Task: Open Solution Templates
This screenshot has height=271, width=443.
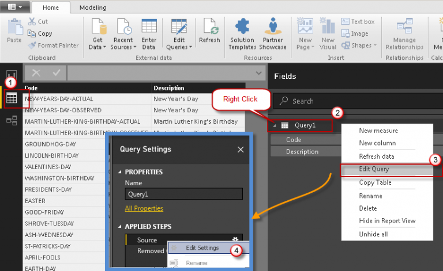Action: point(242,33)
